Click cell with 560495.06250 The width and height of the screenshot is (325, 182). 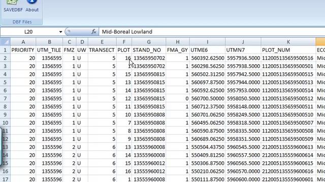pos(208,123)
